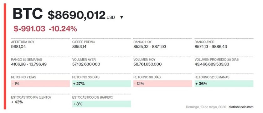The width and height of the screenshot is (263, 113).
Task: Click the down triangle next to USD
Action: [122, 18]
